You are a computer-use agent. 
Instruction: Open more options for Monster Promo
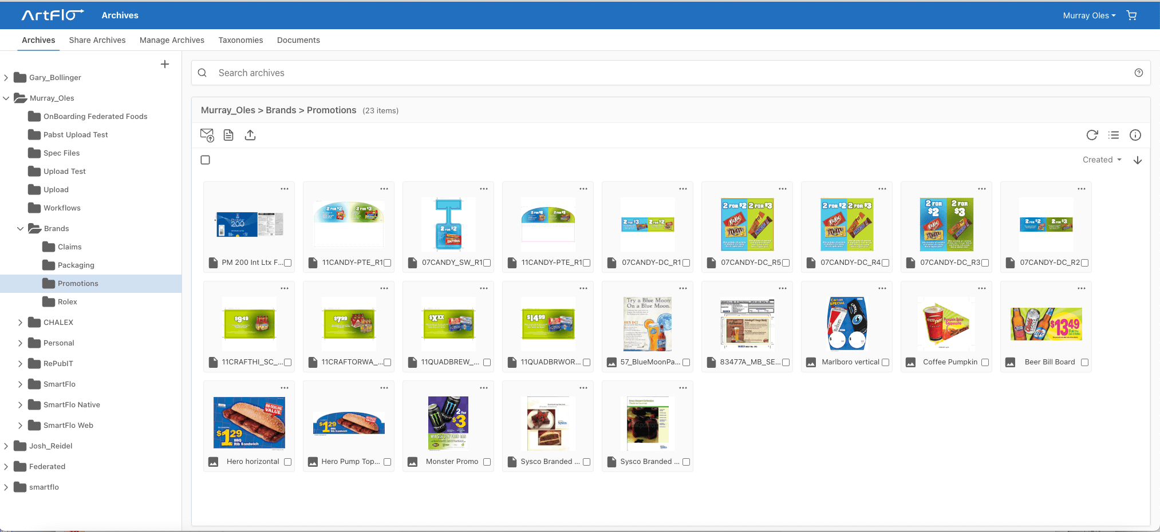(484, 388)
